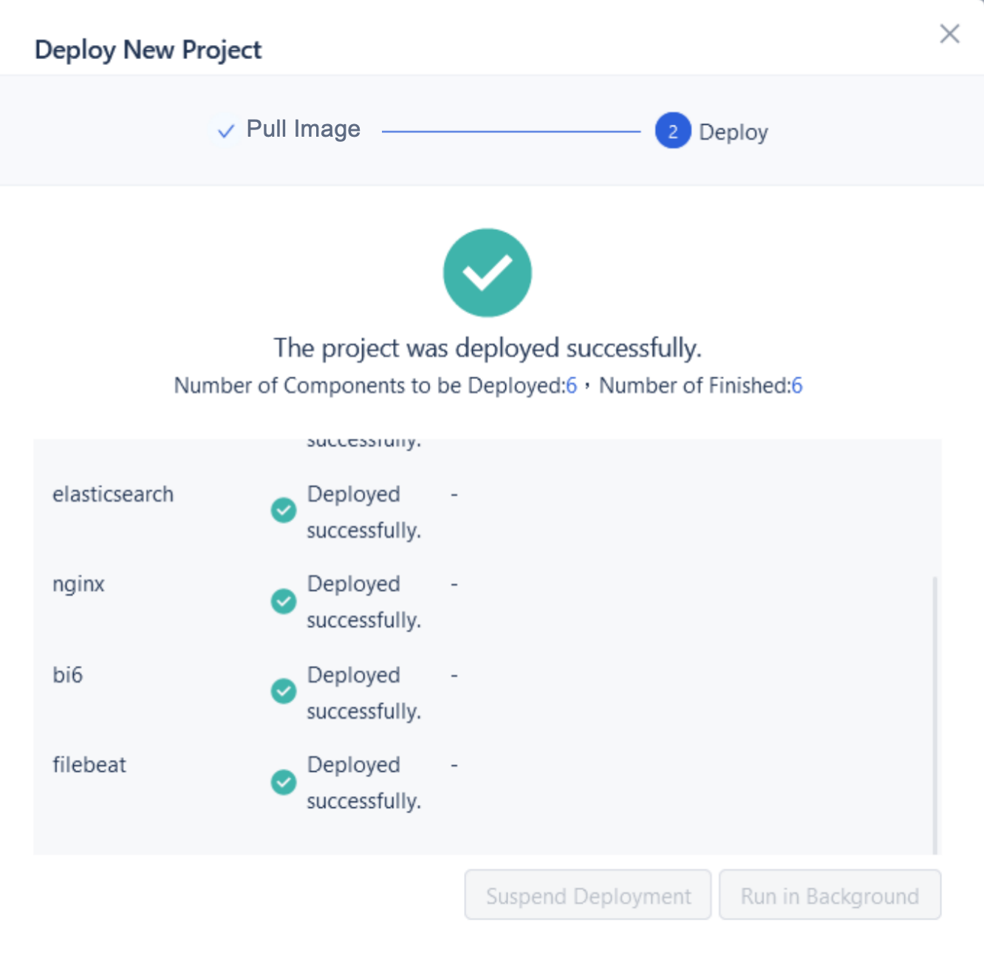Select the filebeat component row name

coord(89,764)
